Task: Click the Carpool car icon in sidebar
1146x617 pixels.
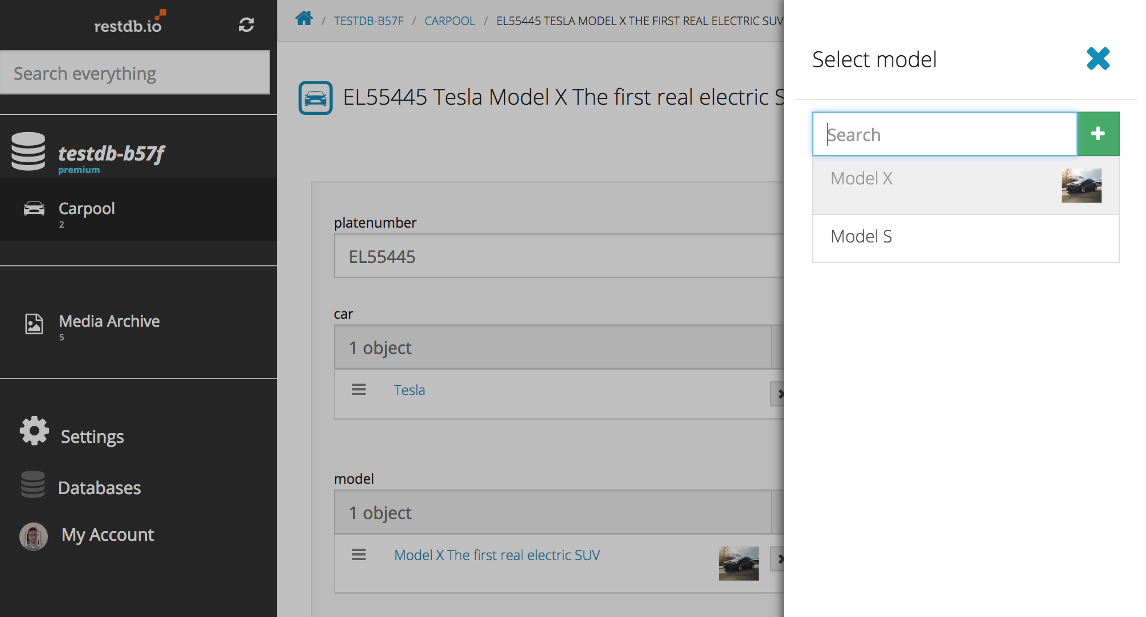Action: pyautogui.click(x=34, y=209)
